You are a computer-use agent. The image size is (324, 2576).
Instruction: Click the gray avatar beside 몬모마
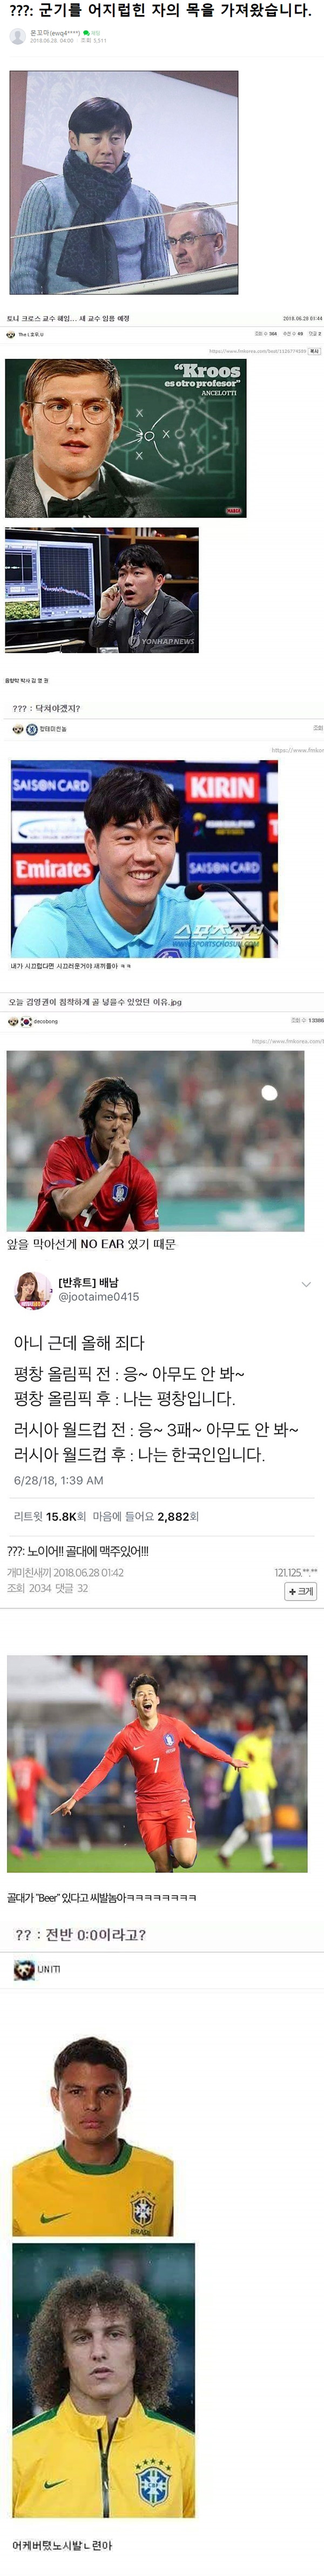pyautogui.click(x=17, y=36)
